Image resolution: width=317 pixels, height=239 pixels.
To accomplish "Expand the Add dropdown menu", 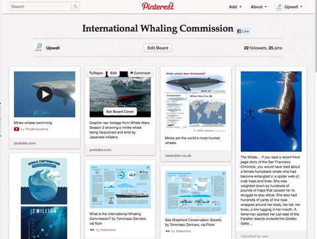I will pos(235,7).
